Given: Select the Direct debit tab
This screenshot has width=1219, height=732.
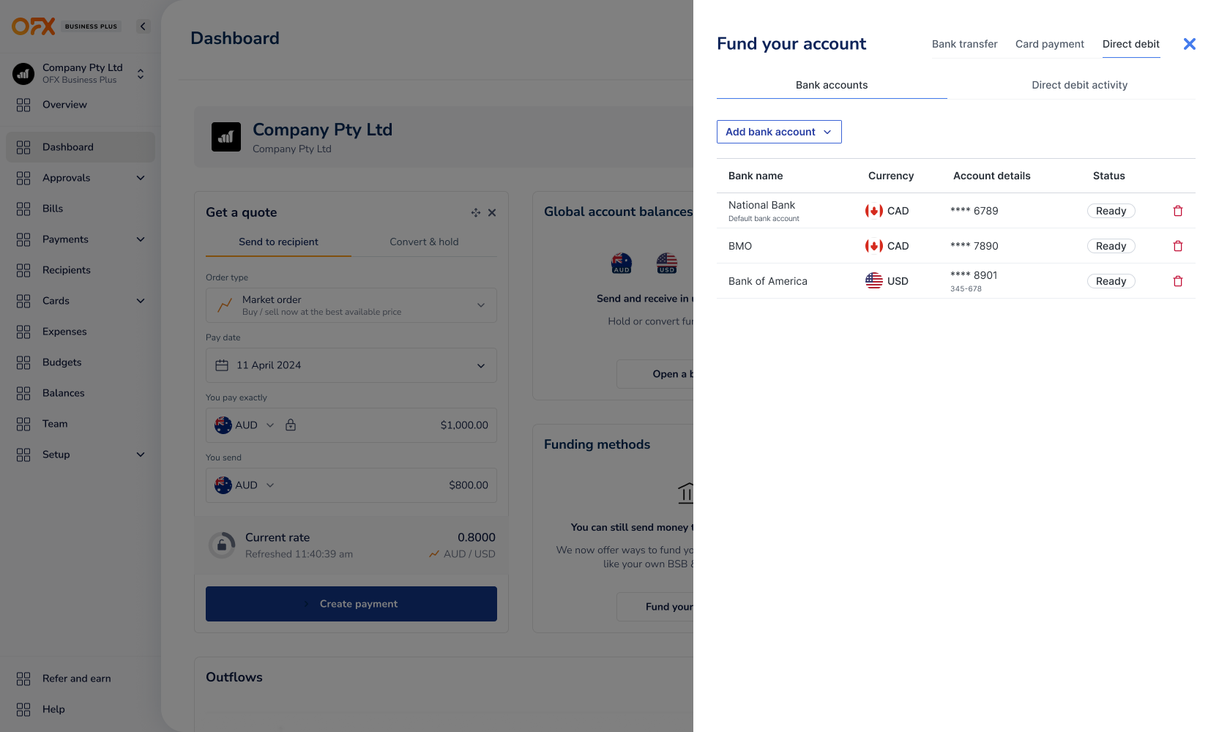Looking at the screenshot, I should [x=1131, y=44].
